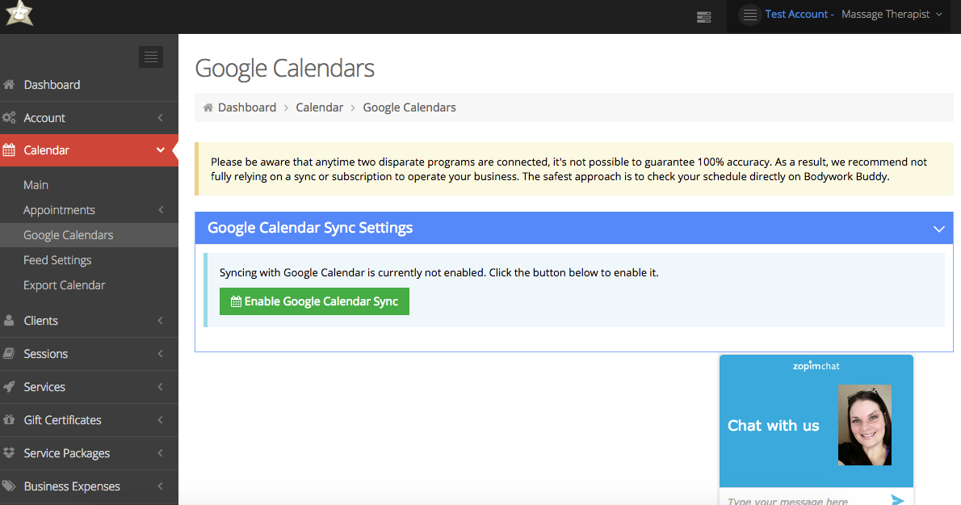Image resolution: width=961 pixels, height=505 pixels.
Task: Click the gears icon beside Account
Action: [x=10, y=117]
